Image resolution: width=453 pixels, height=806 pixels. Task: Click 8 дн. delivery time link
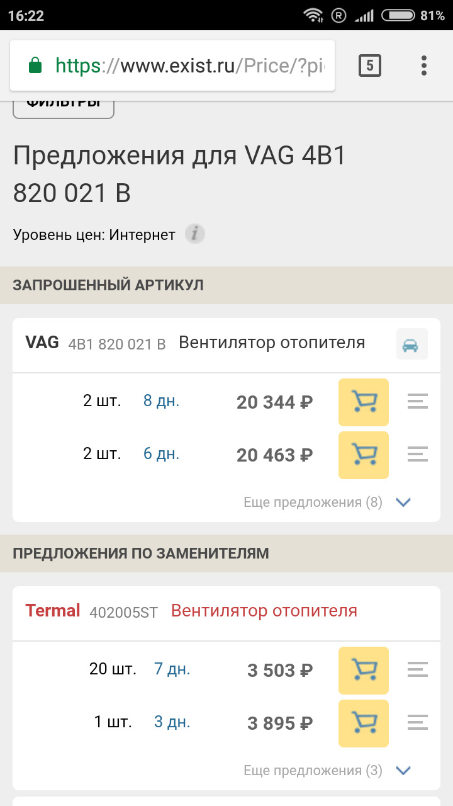click(161, 401)
